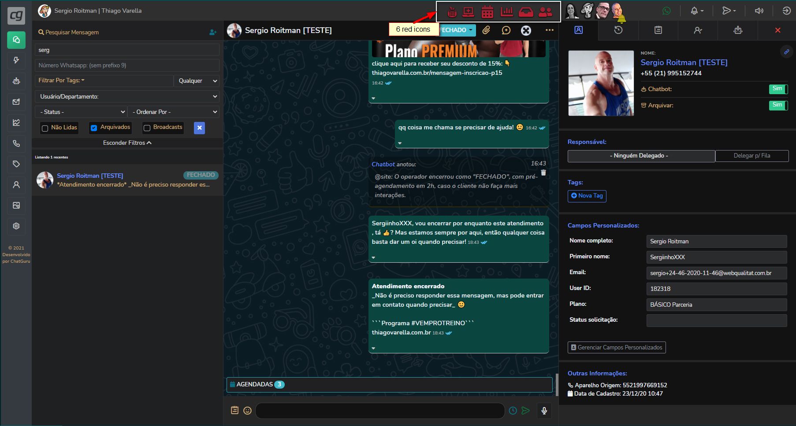Open the Usuário/Departamento dropdown
The width and height of the screenshot is (796, 426).
pos(127,96)
